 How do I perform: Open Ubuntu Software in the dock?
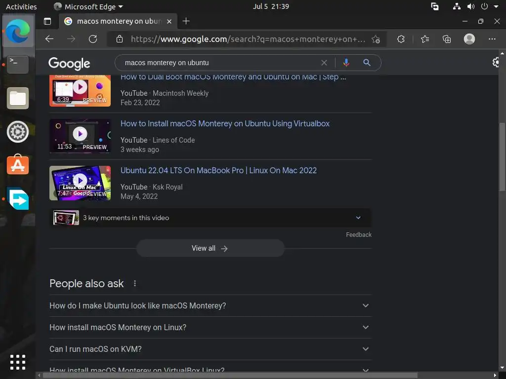click(18, 165)
